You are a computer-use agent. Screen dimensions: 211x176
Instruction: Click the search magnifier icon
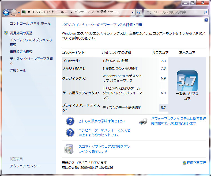[205, 12]
